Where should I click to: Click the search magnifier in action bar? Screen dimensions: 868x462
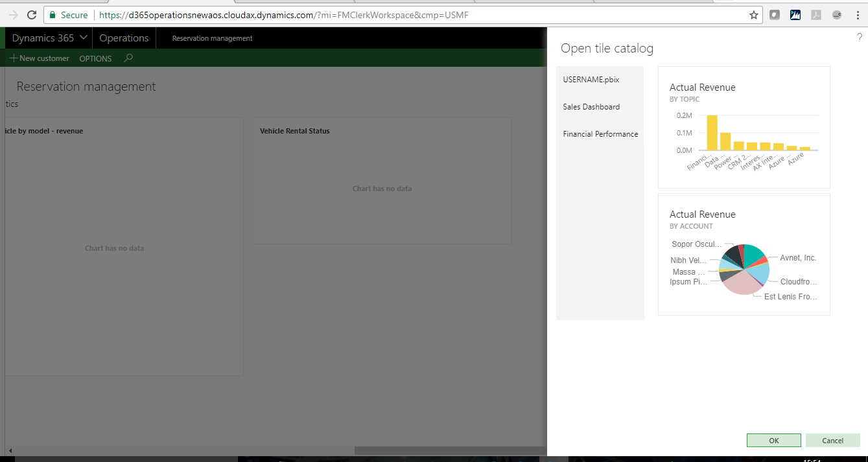pos(128,58)
